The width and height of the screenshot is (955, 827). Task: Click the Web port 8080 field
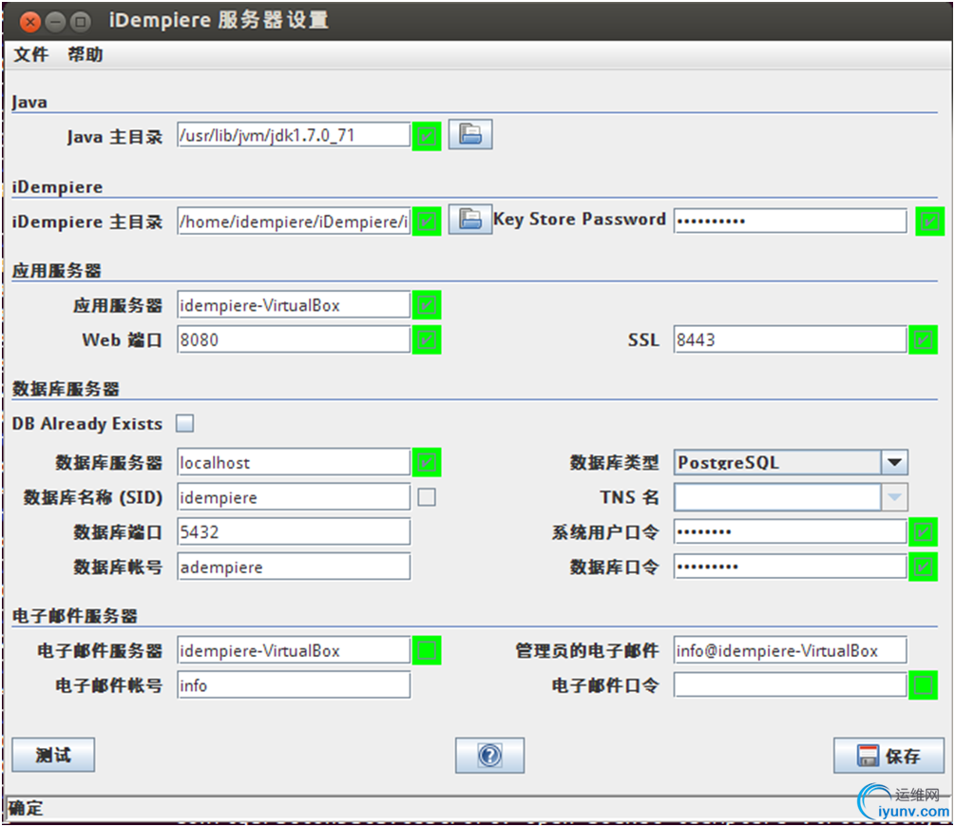[x=294, y=339]
